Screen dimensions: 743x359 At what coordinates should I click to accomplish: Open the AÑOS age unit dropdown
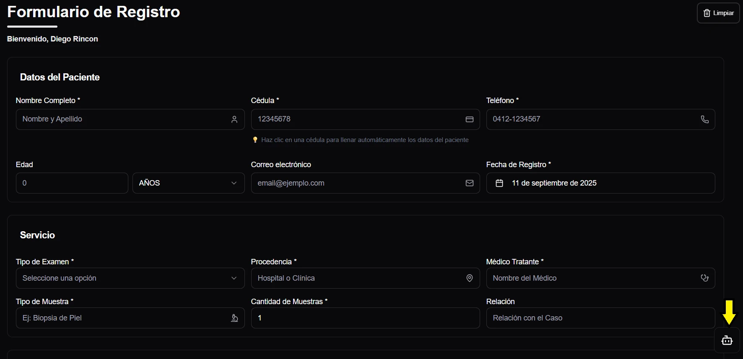(x=188, y=183)
